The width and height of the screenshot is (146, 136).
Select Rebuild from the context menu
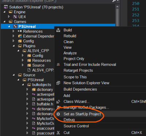click(x=70, y=36)
